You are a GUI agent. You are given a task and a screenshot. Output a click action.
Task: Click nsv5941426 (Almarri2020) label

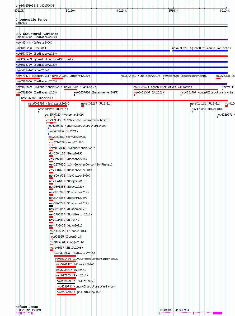click(75, 264)
